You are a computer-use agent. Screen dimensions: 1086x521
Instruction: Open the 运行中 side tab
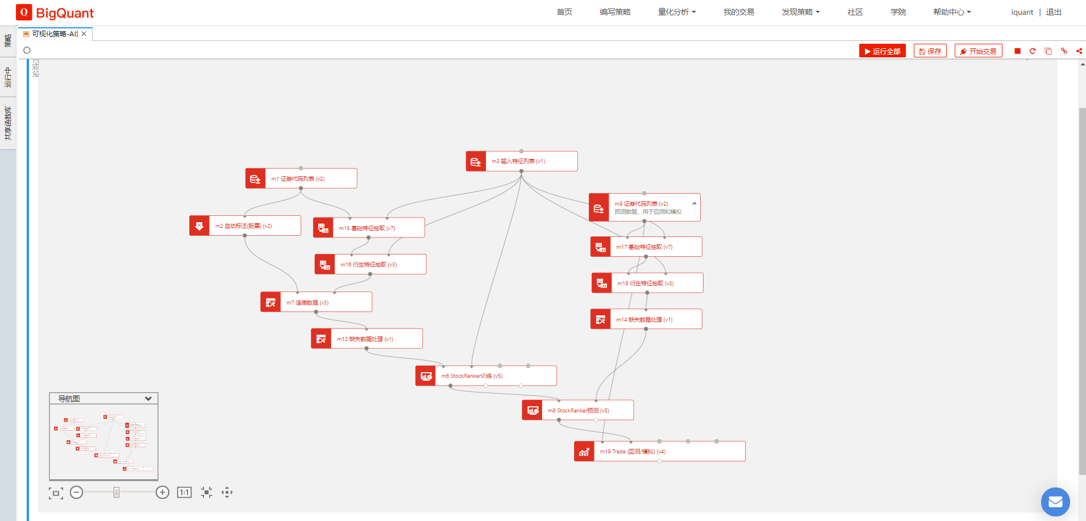point(8,77)
